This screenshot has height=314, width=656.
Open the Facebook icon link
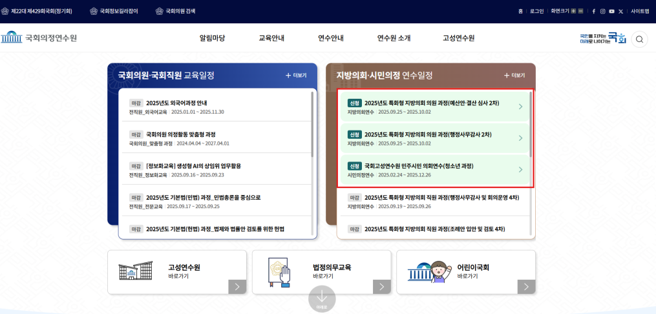coord(594,11)
